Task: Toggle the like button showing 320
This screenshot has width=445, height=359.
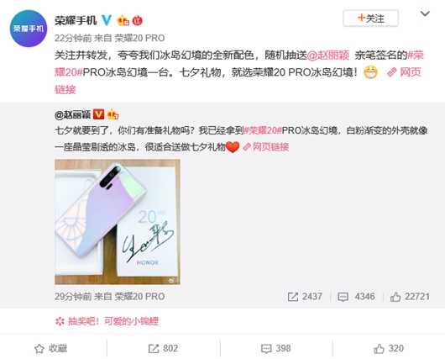Action: click(389, 348)
